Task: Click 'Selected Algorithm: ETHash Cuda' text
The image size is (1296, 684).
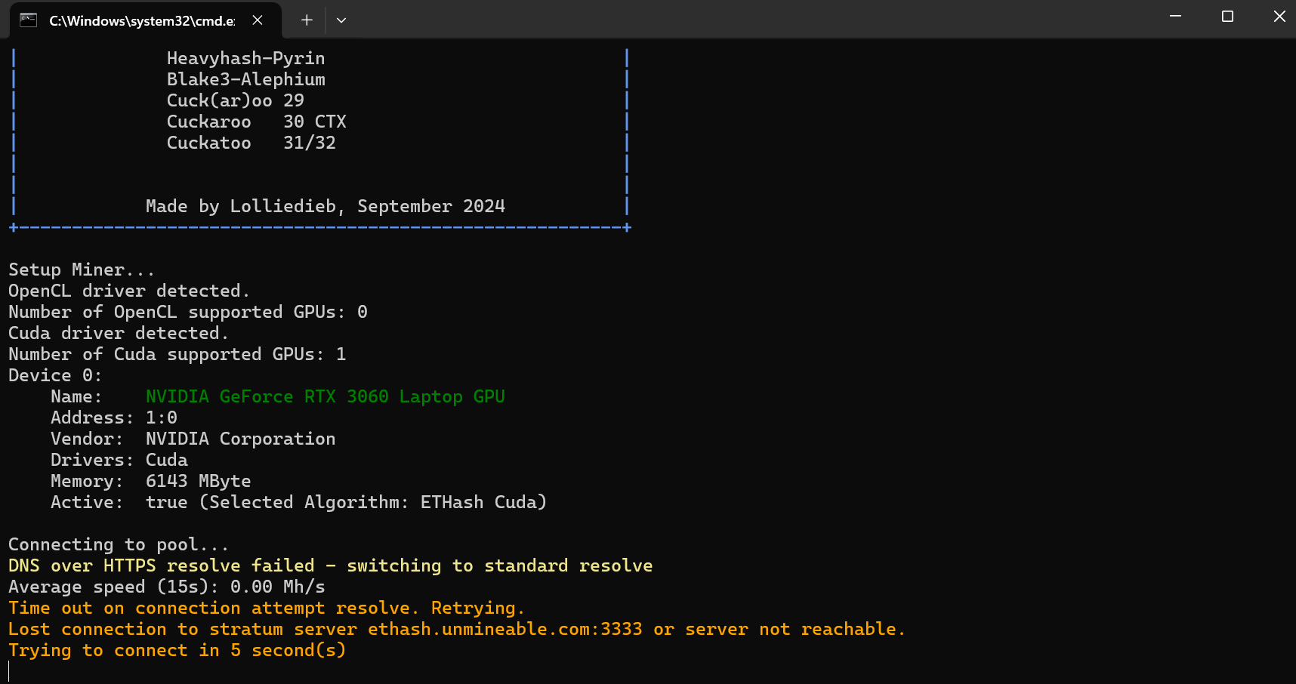Action: 372,502
